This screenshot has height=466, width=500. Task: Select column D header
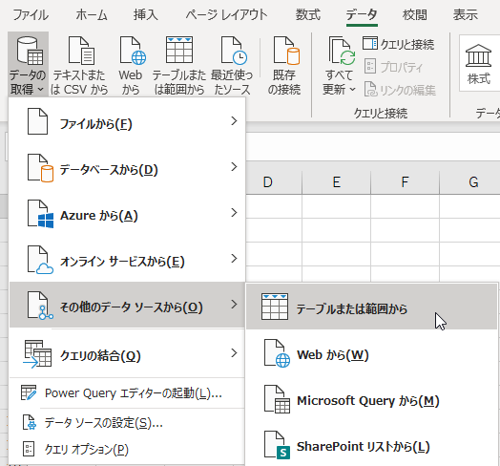274,182
